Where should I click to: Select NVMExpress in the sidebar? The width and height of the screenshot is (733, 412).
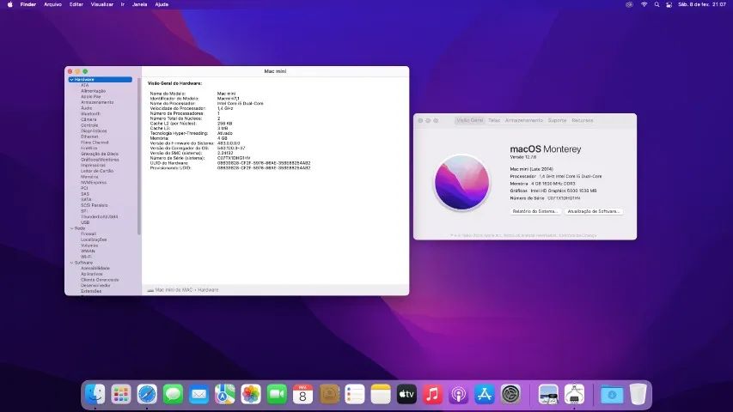(94, 183)
